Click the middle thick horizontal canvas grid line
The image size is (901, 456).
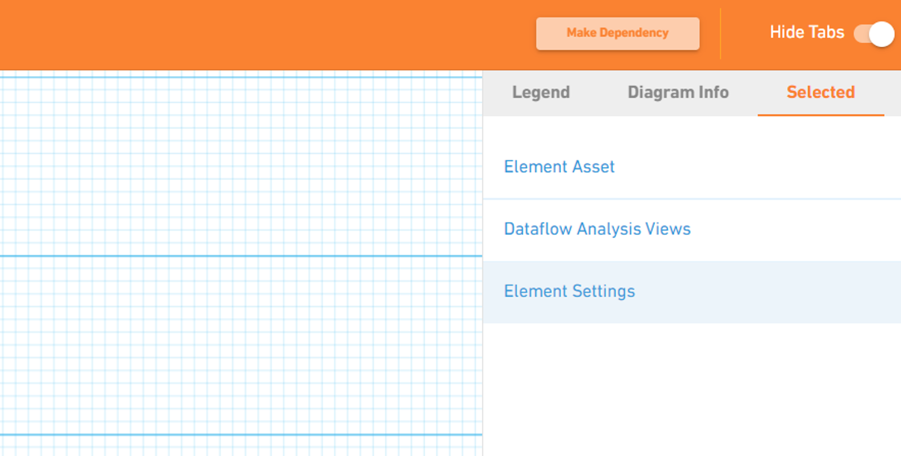point(237,256)
